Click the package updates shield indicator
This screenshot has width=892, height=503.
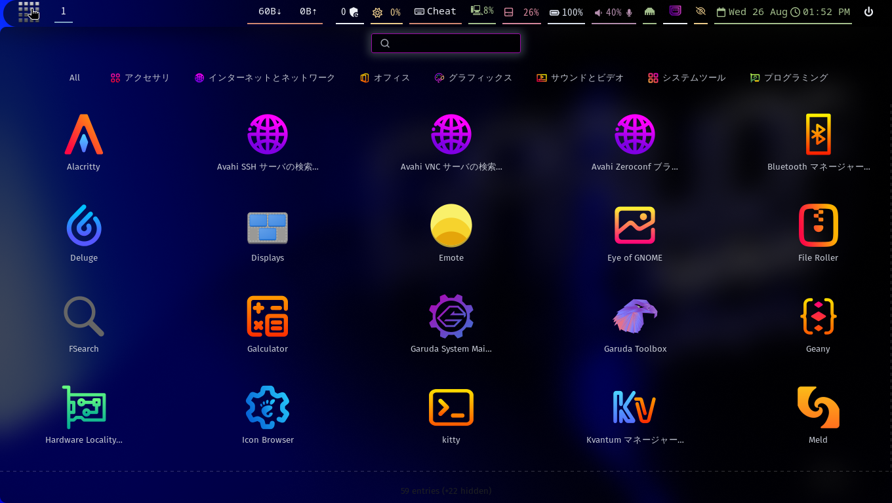point(350,12)
